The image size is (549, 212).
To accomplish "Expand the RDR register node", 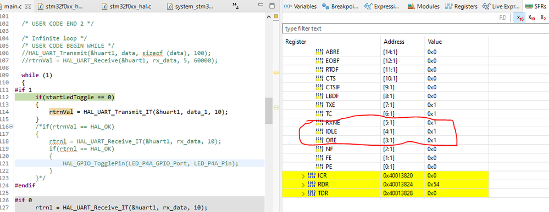I will [303, 184].
